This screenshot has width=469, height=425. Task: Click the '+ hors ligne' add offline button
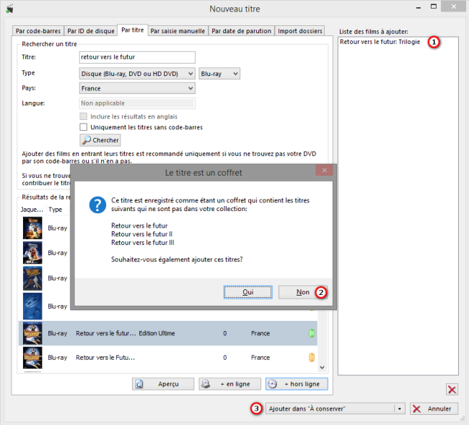(x=297, y=384)
